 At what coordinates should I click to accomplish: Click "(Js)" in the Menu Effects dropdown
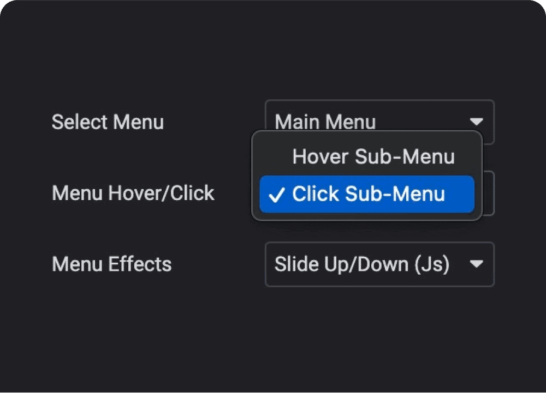(431, 264)
